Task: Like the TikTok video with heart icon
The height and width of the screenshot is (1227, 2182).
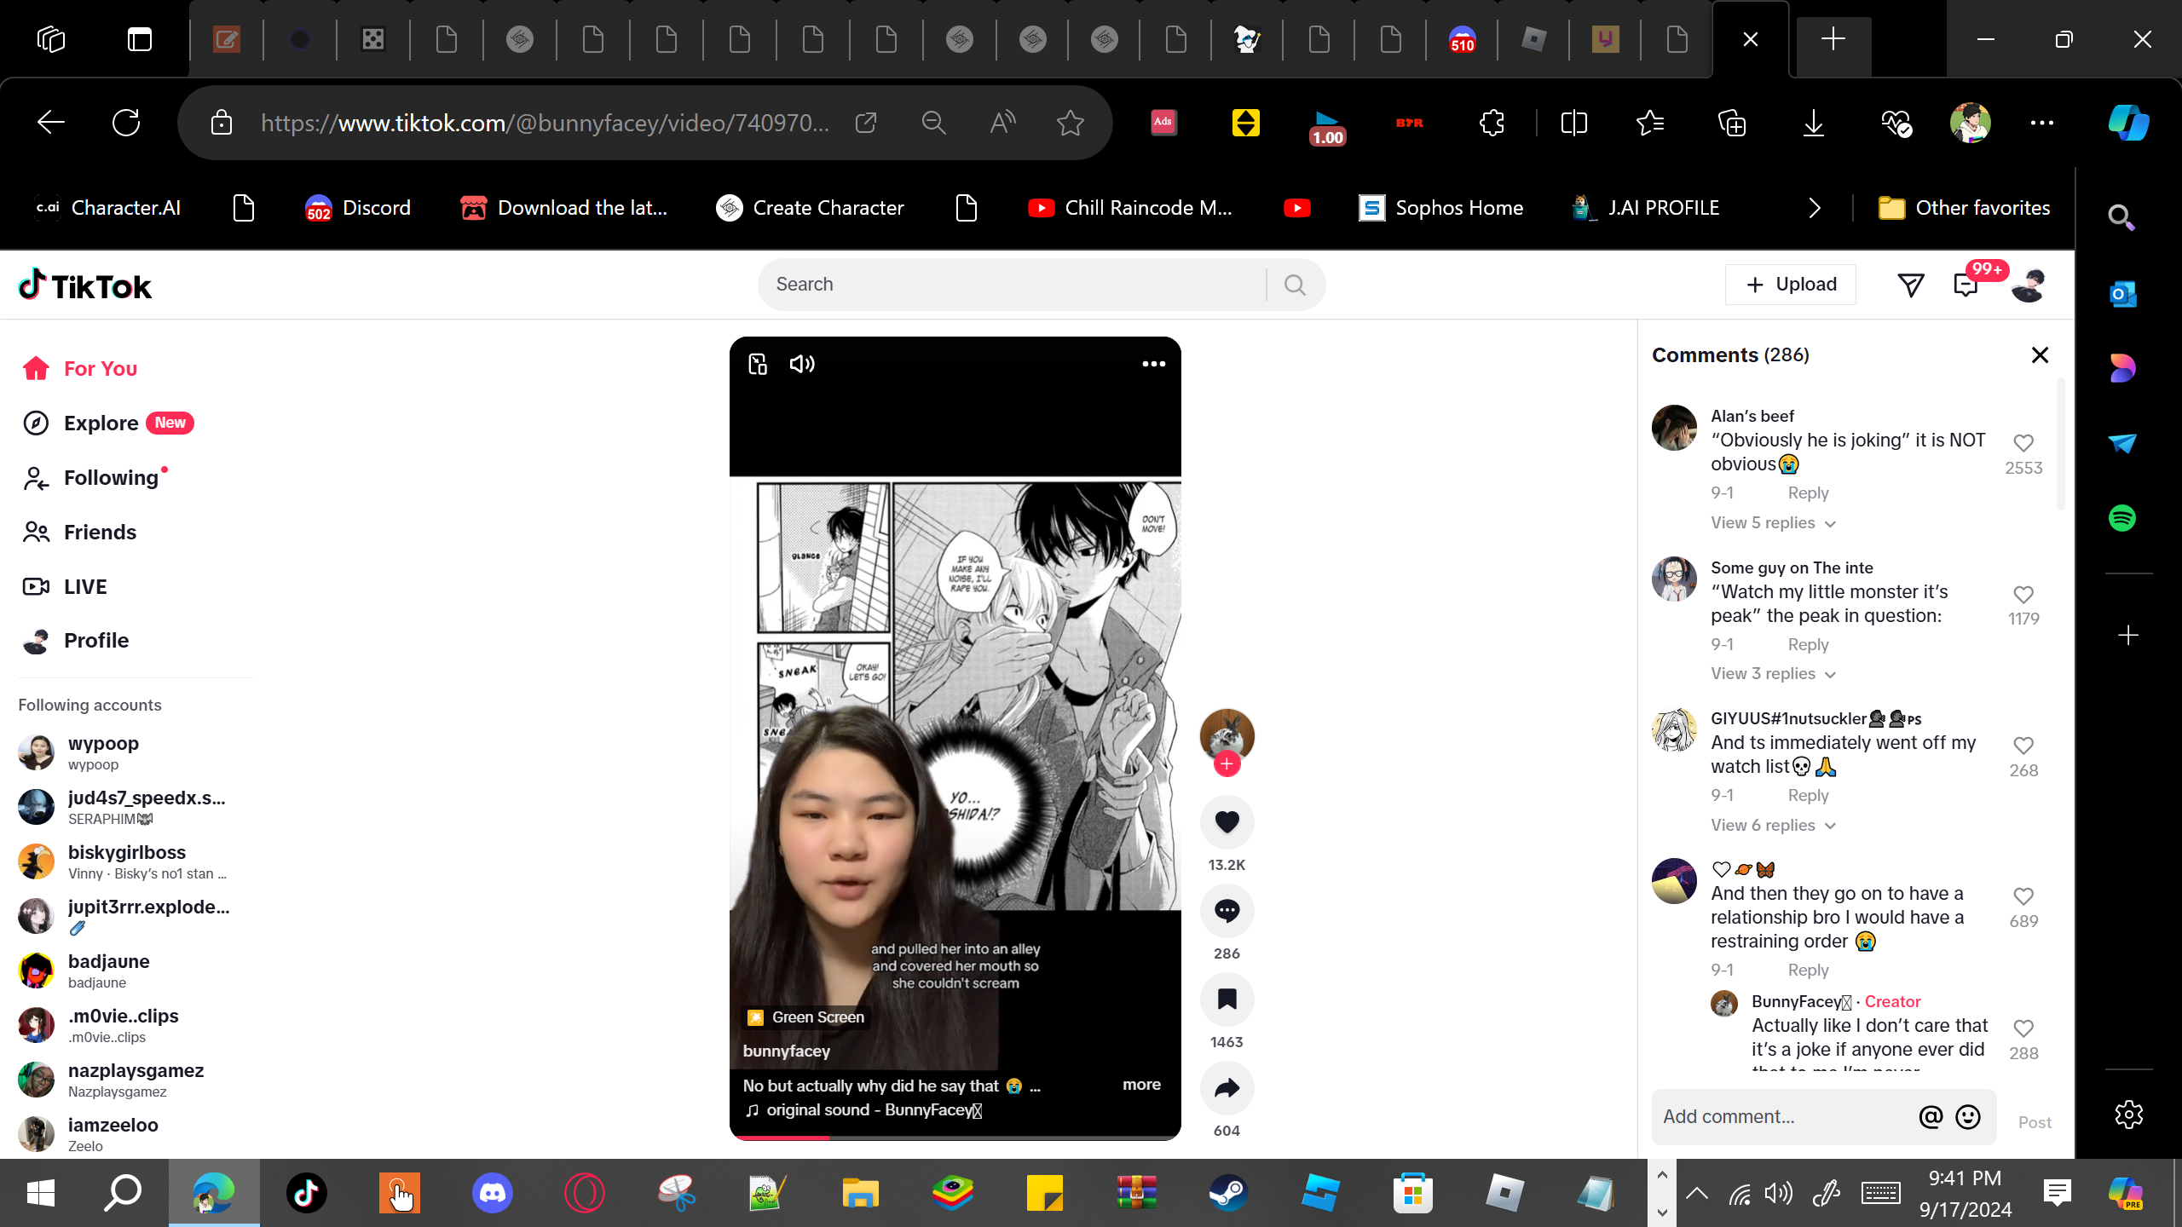Action: 1227,822
